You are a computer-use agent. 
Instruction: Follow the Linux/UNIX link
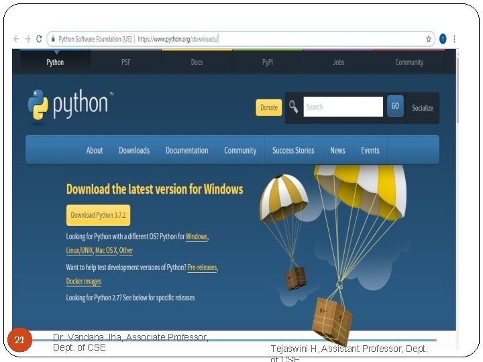click(79, 250)
